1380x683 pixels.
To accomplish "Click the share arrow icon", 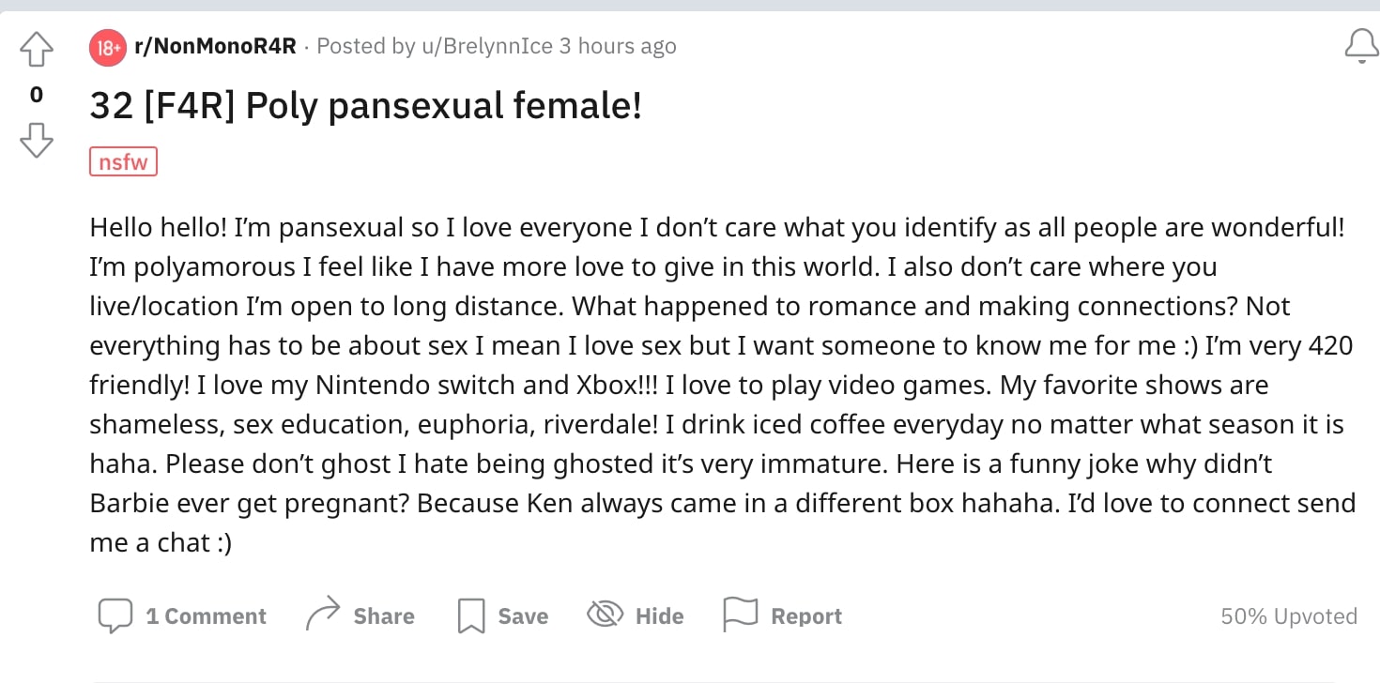I will click(322, 615).
